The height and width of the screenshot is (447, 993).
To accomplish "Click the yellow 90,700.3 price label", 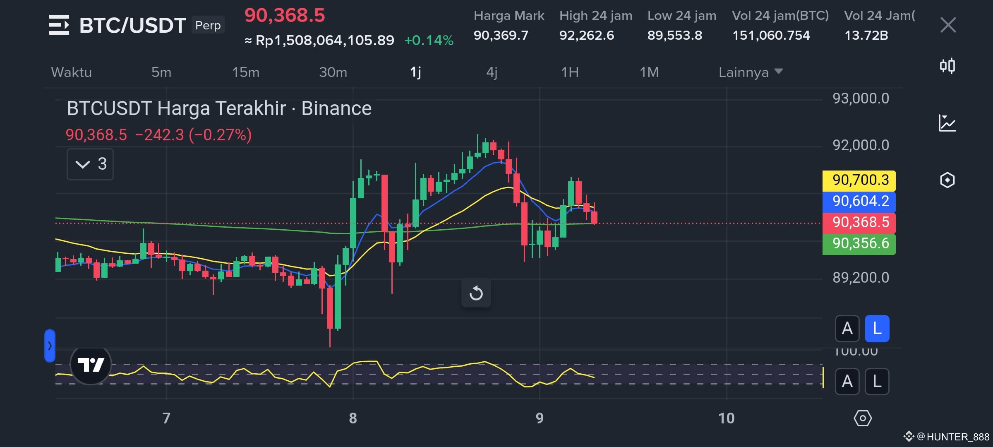I will [x=859, y=180].
